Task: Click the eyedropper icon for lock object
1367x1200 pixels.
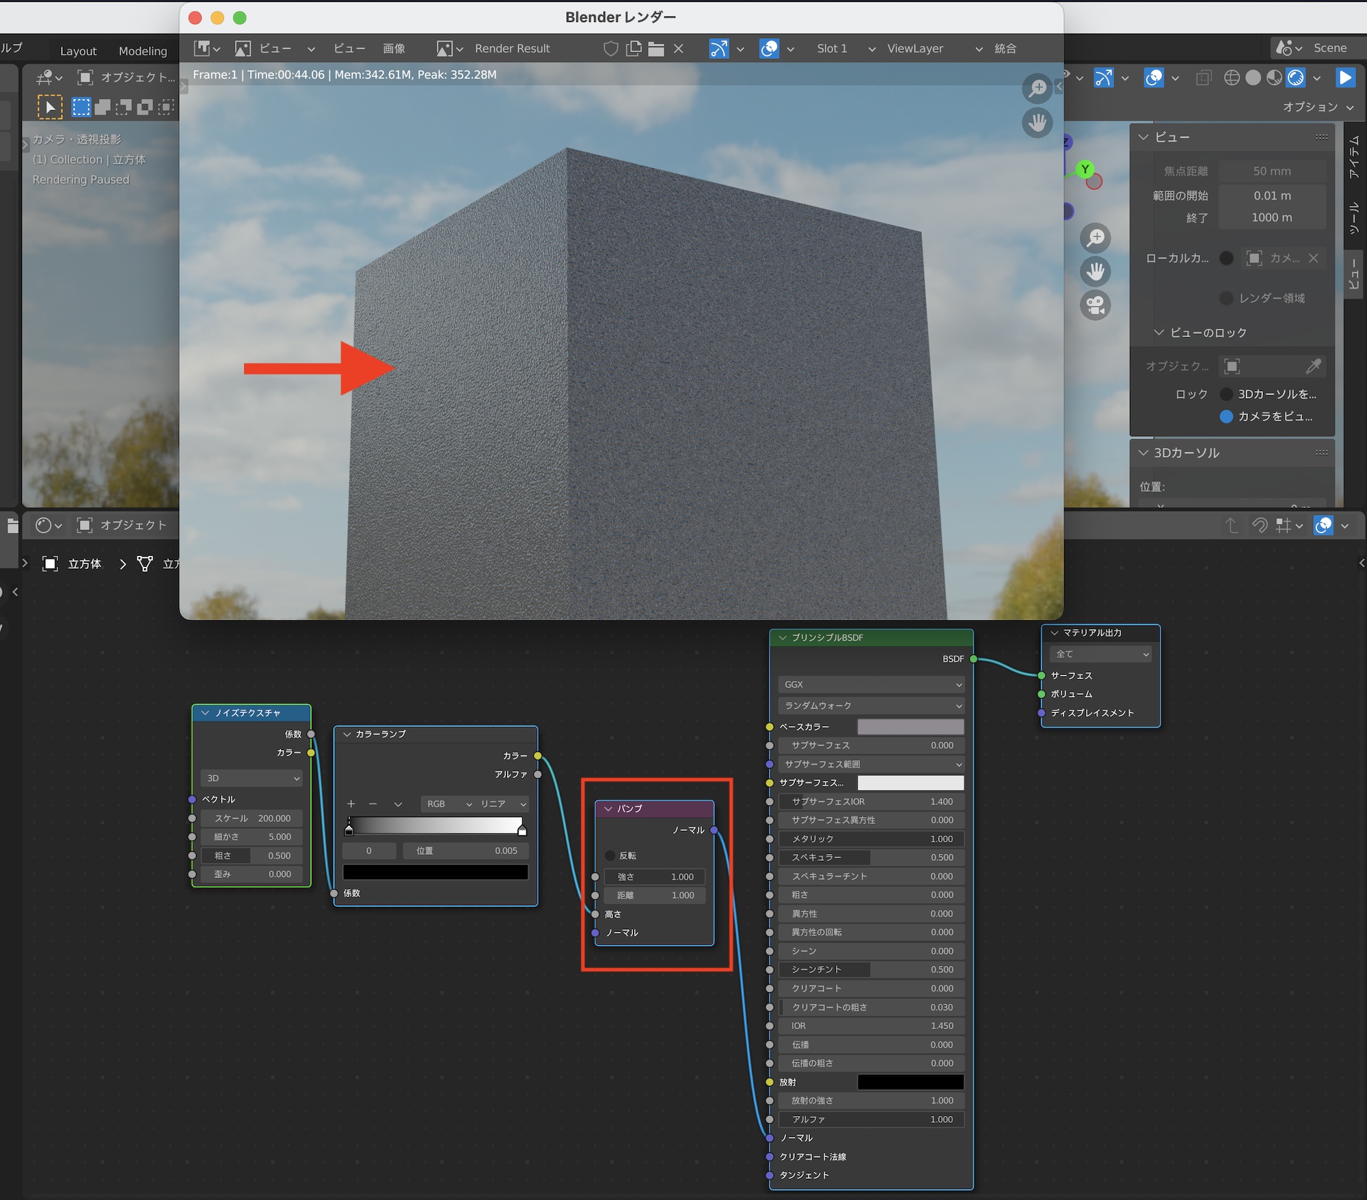Action: (x=1313, y=366)
